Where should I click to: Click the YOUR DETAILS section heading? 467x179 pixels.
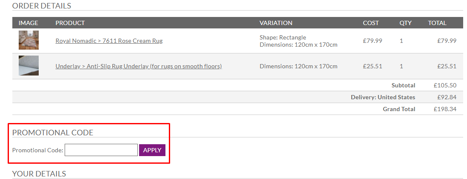[39, 173]
